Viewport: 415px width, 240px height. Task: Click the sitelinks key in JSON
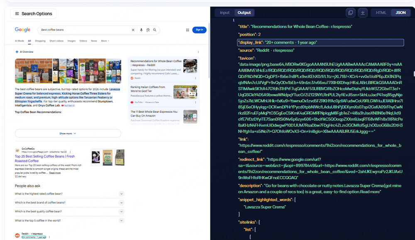[x=247, y=222]
